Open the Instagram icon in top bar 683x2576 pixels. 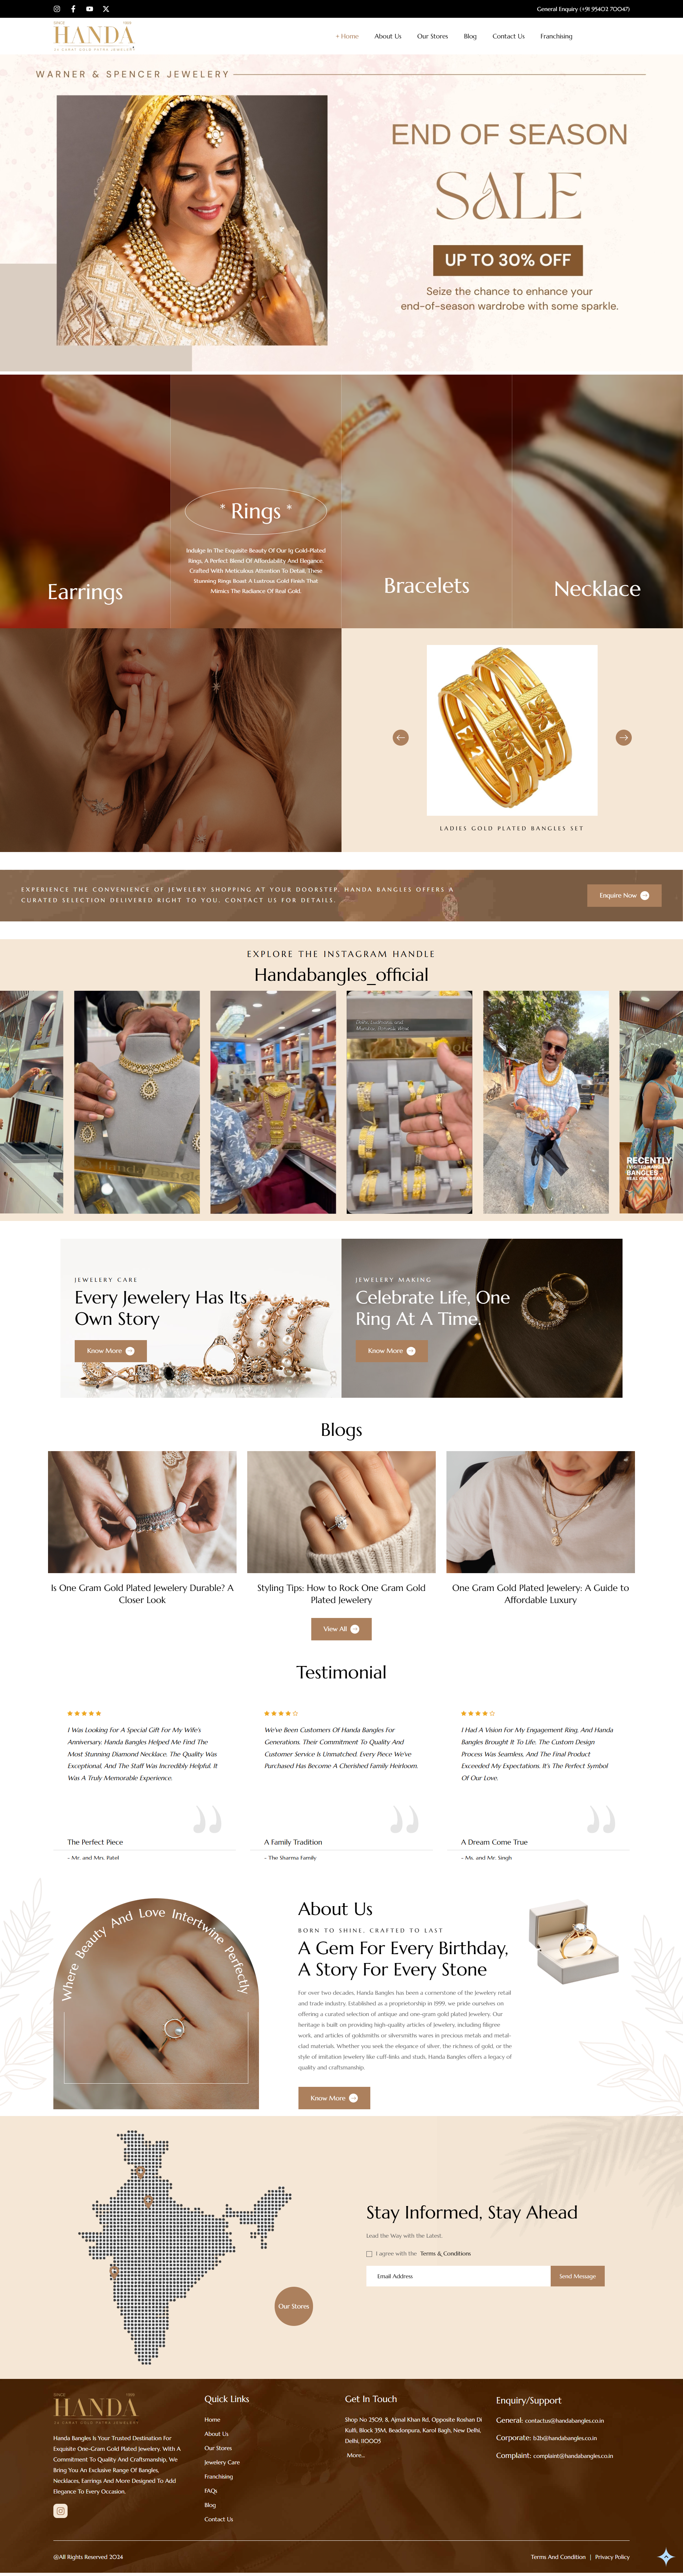click(57, 8)
